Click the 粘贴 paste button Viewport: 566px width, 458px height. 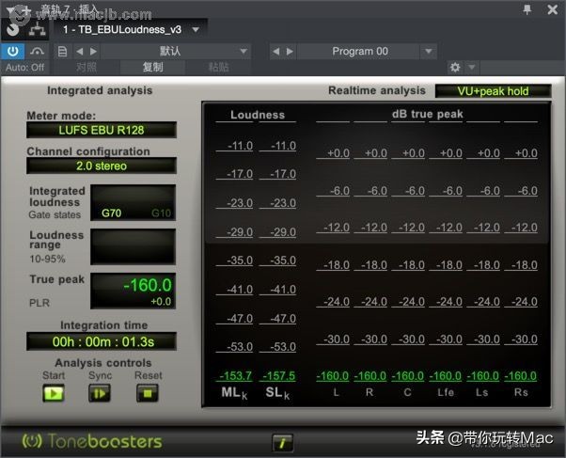(x=218, y=67)
